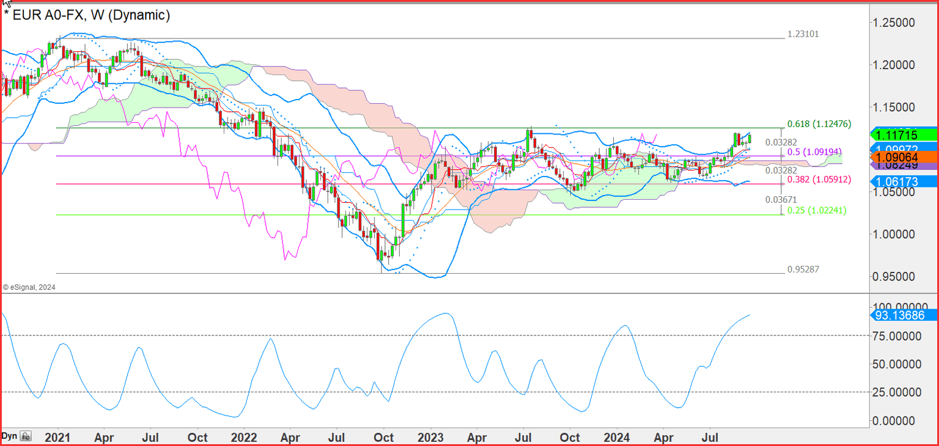This screenshot has width=939, height=446.
Task: Click the 2024 label on time axis
Action: pyautogui.click(x=616, y=437)
